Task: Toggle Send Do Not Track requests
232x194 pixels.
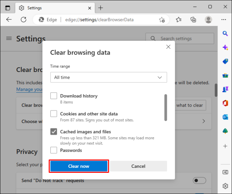Action: click(199, 181)
